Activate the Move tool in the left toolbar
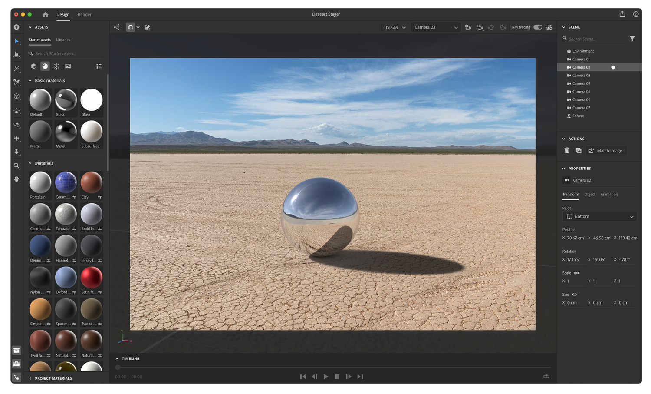 coord(16,138)
